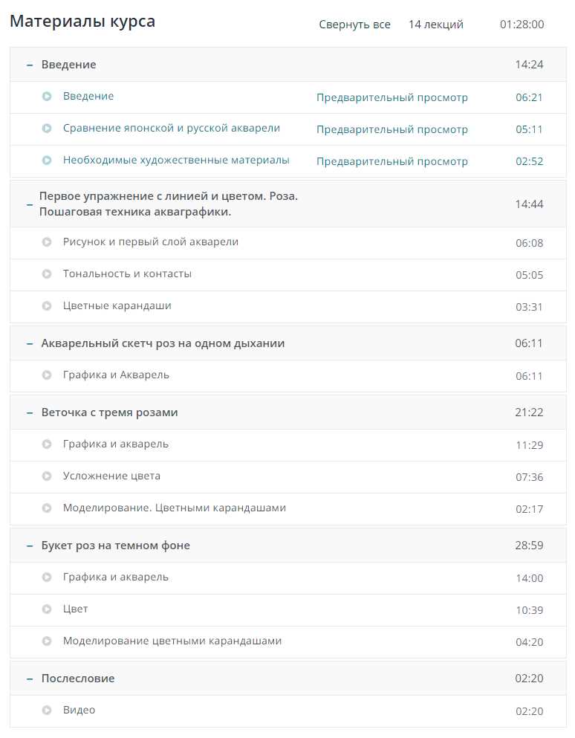Collapse the "Введение" section
The height and width of the screenshot is (738, 575).
[x=30, y=65]
